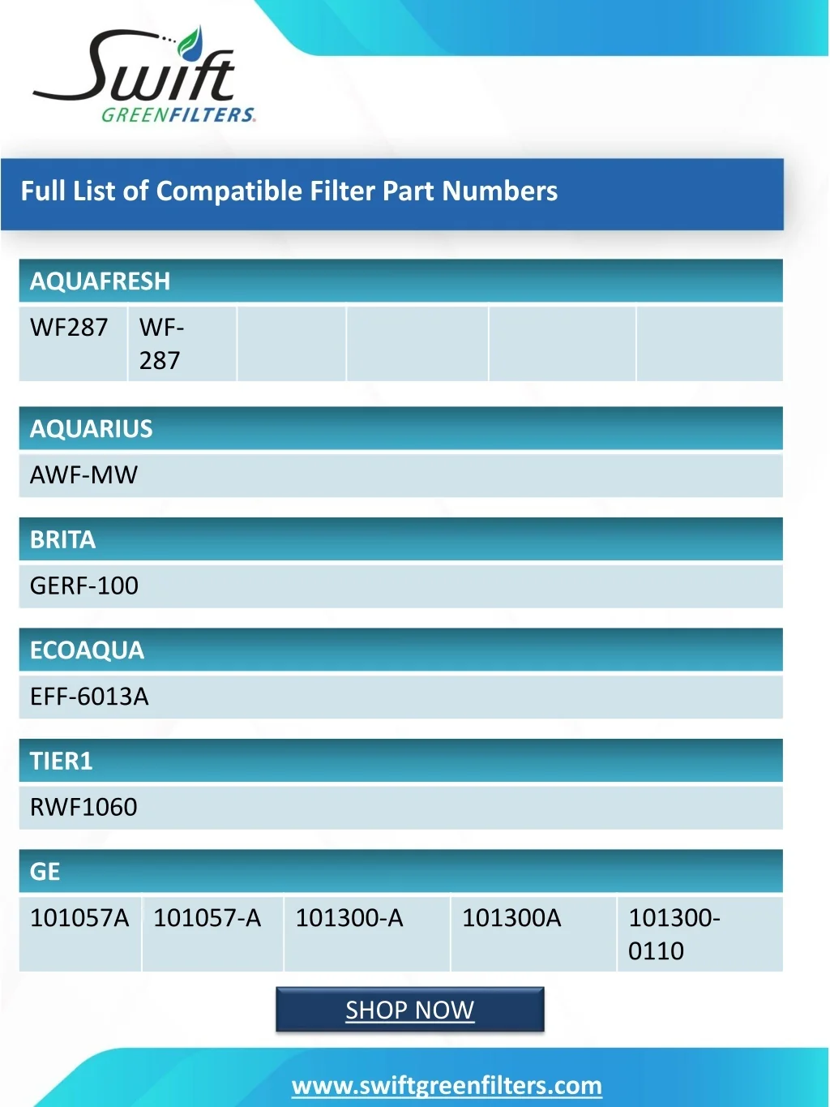Viewport: 830px width, 1107px height.
Task: Select the 101300-A part number cell
Action: tap(349, 918)
